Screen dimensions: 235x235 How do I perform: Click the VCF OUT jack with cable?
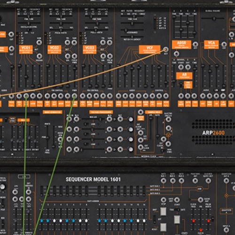pos(166,49)
